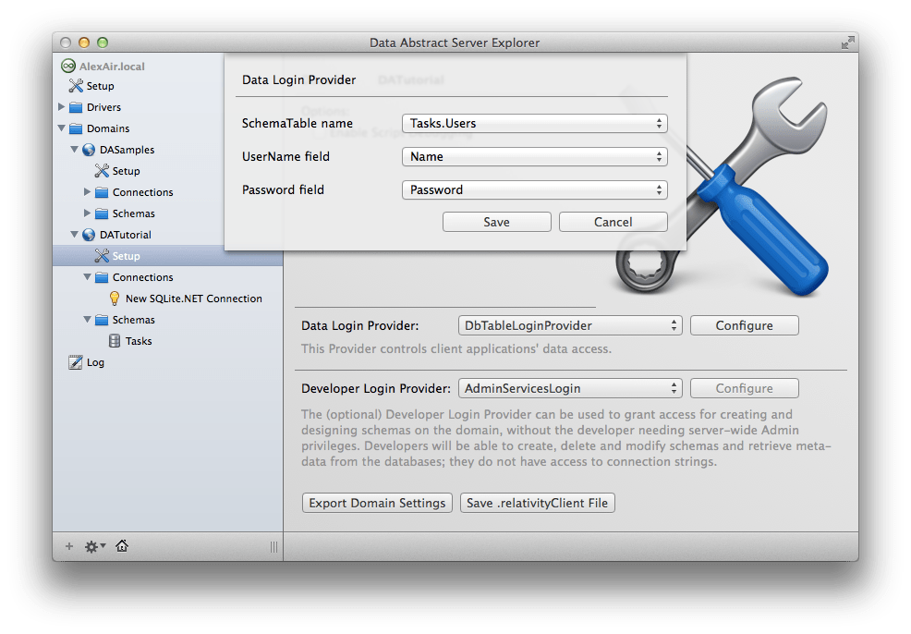Open the UserName field dropdown

535,156
